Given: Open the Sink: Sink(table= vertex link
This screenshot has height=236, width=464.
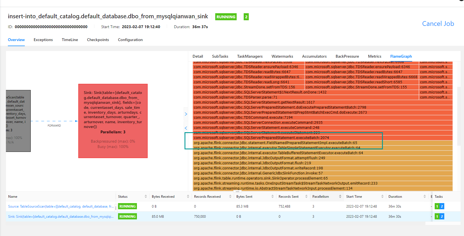Looking at the screenshot, I should pyautogui.click(x=61, y=217).
